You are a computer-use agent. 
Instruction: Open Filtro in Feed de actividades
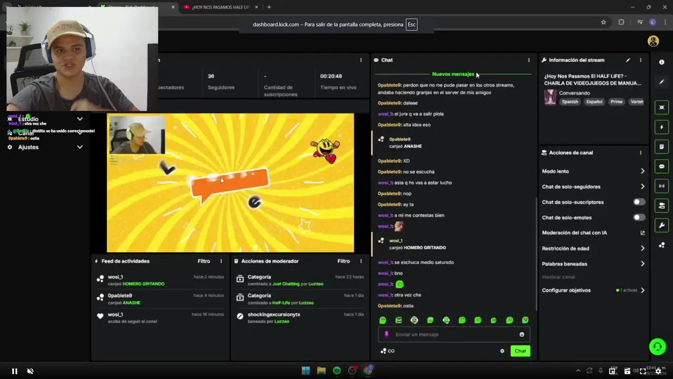tap(203, 261)
